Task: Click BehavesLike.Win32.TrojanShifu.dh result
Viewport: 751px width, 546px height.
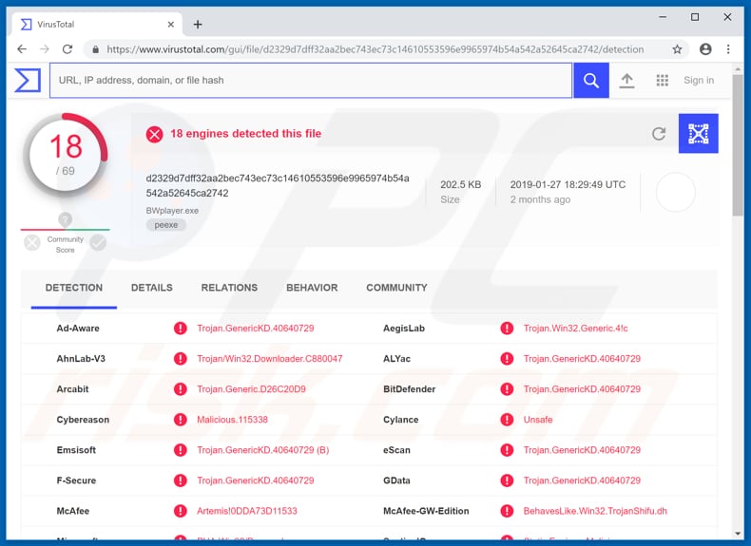Action: pyautogui.click(x=595, y=511)
